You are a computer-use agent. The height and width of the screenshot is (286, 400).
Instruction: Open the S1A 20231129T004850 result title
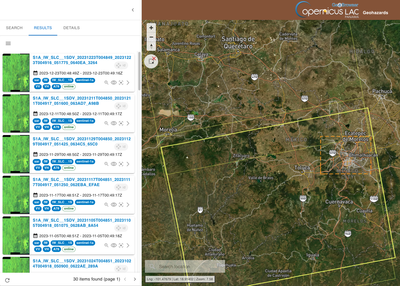coord(82,141)
